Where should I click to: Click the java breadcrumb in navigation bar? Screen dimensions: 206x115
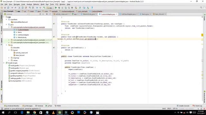pyautogui.click(x=38, y=11)
